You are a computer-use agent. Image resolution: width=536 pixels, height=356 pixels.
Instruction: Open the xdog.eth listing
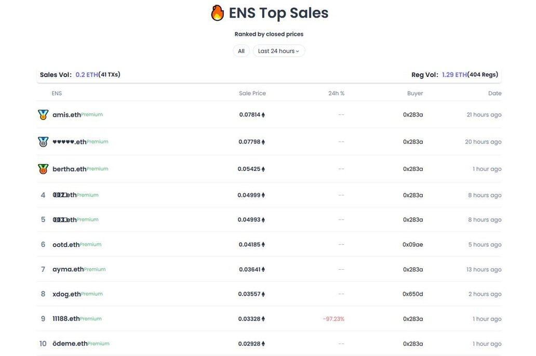pos(66,294)
